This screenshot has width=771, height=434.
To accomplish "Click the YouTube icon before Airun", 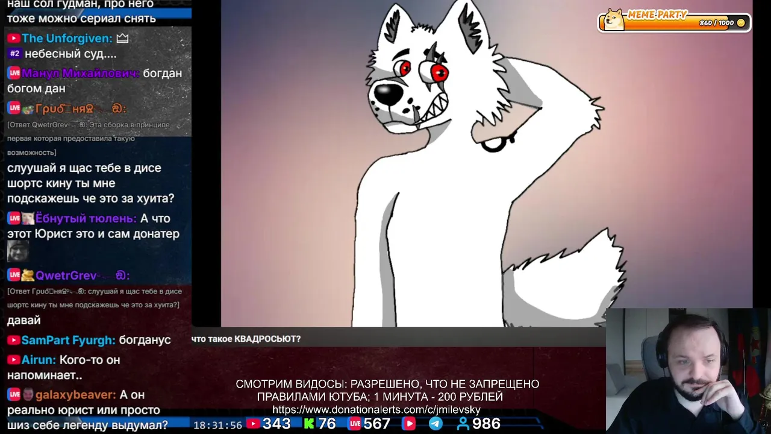I will point(13,360).
